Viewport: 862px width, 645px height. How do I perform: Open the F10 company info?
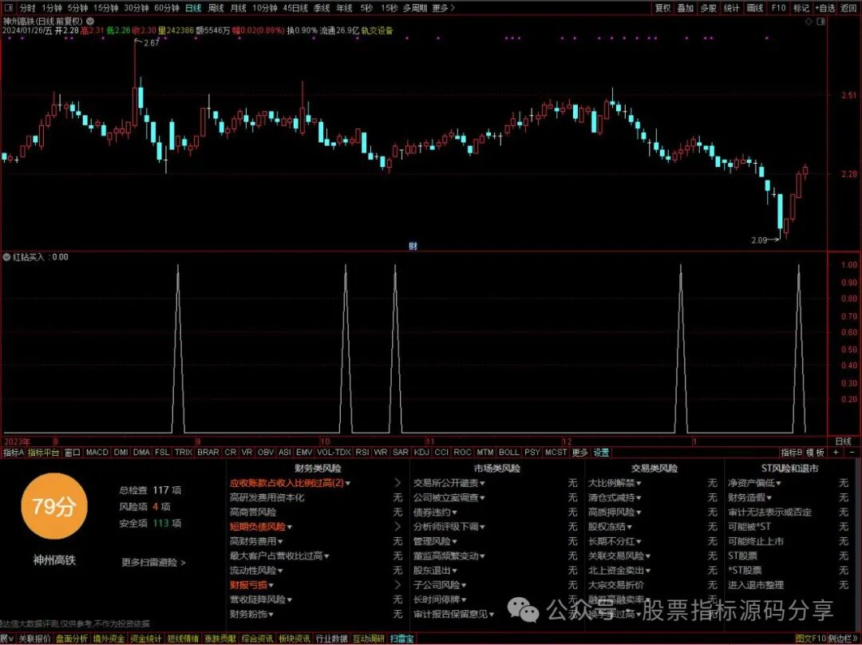(x=778, y=8)
